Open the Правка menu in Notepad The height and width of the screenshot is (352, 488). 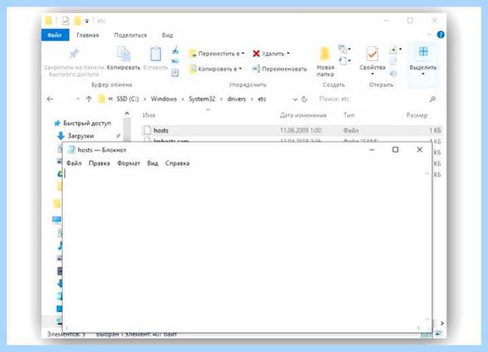point(99,163)
